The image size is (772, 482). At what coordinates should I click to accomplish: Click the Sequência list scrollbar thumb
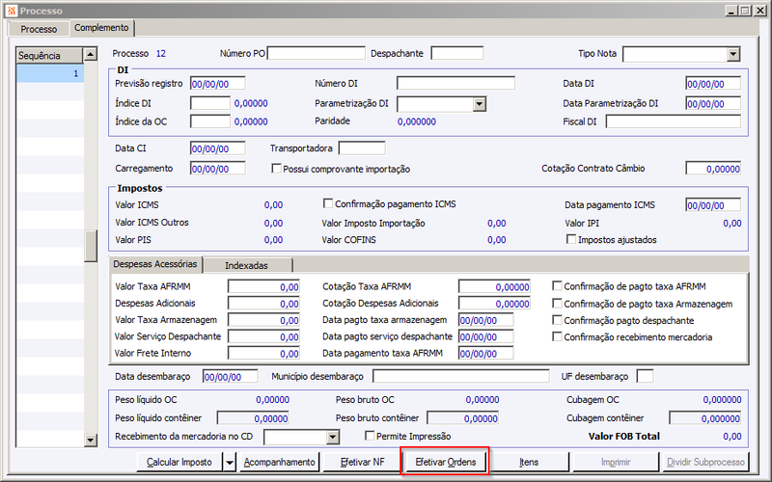point(91,246)
